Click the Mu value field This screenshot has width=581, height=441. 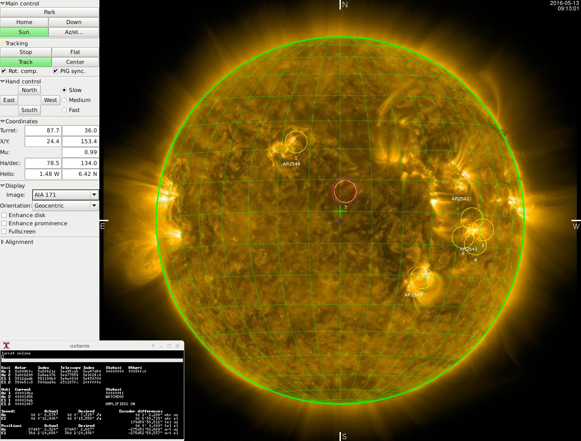[80, 152]
